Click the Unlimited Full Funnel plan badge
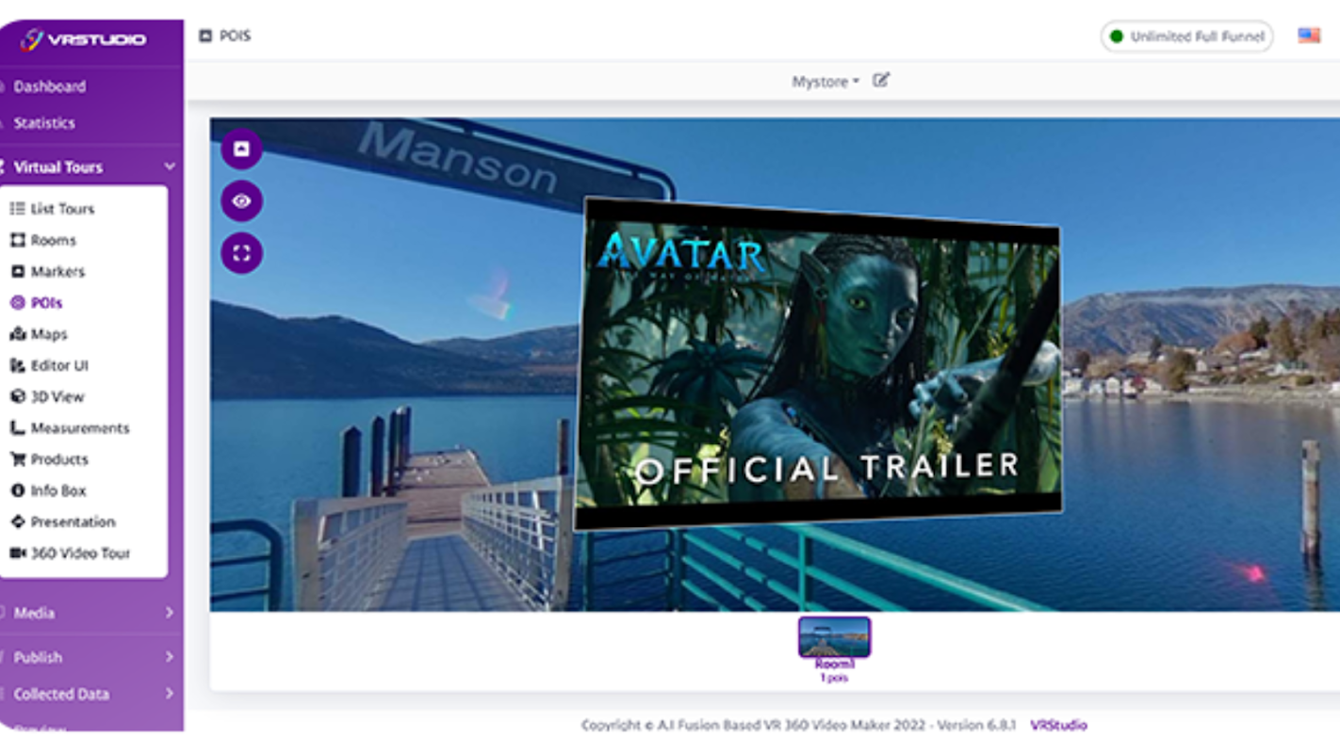The height and width of the screenshot is (753, 1340). (x=1186, y=37)
